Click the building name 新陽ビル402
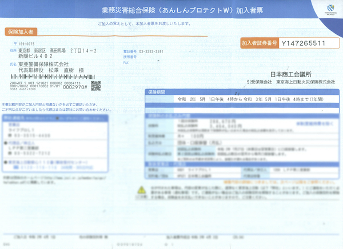The width and height of the screenshot is (343, 249). pyautogui.click(x=35, y=56)
